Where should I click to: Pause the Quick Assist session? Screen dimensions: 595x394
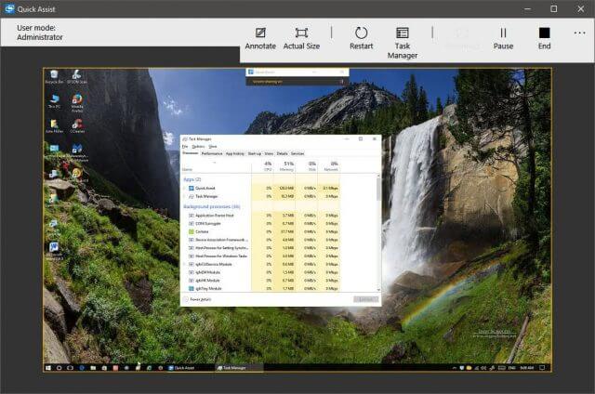tap(503, 39)
